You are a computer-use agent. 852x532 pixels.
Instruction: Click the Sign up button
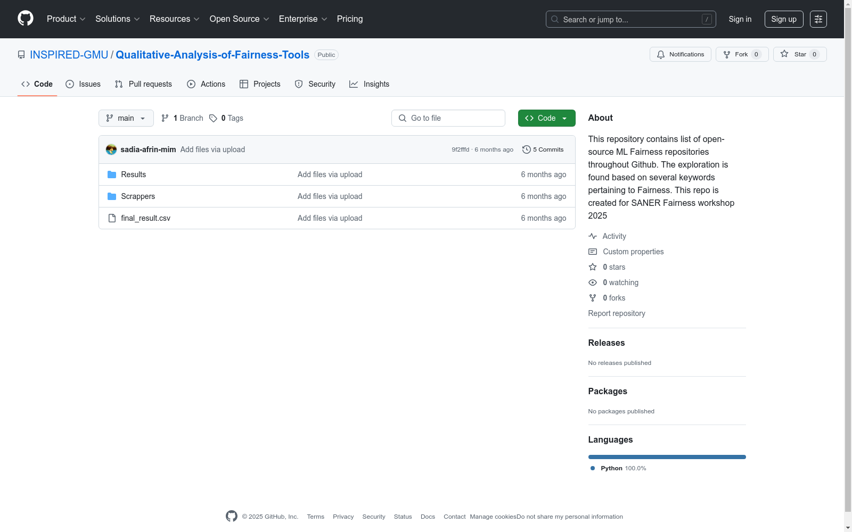pyautogui.click(x=784, y=19)
